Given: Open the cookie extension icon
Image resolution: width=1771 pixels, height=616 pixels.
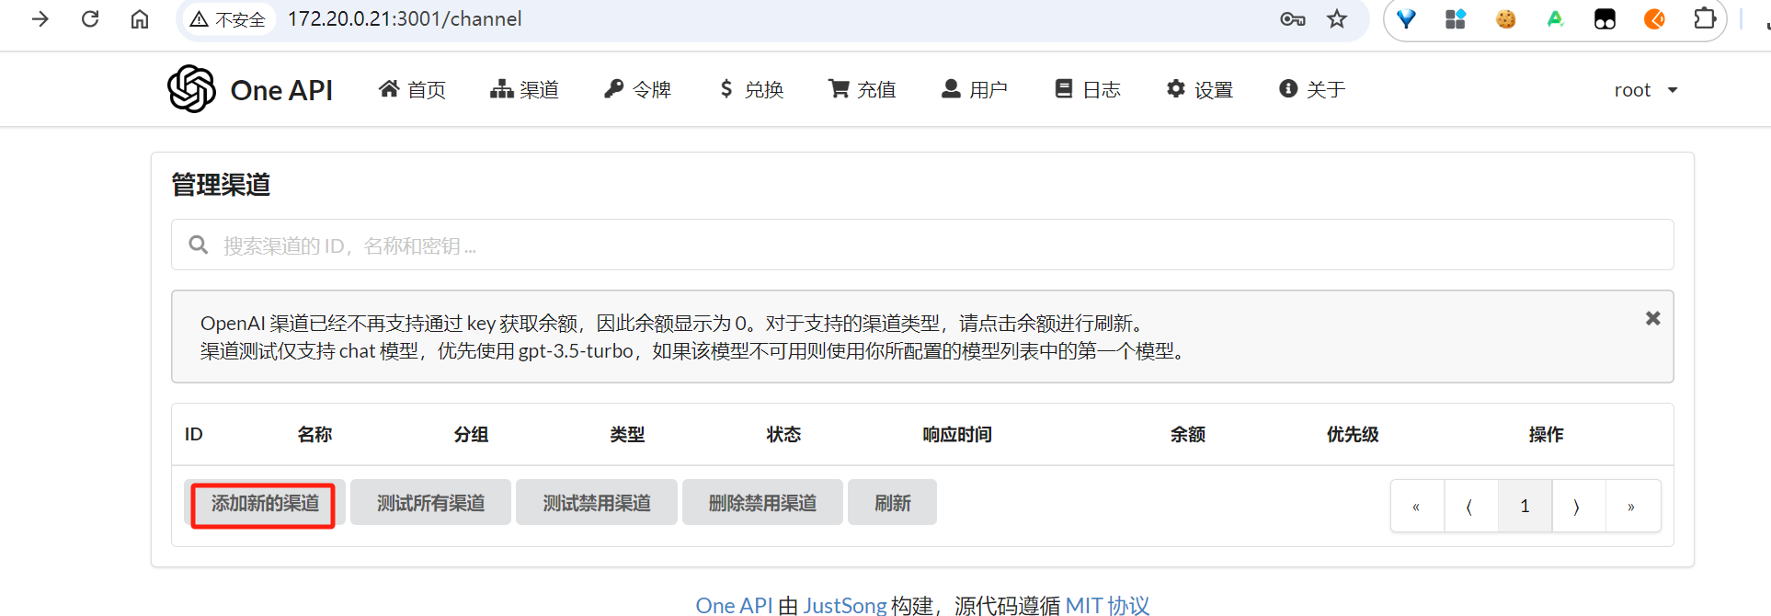Looking at the screenshot, I should [1505, 18].
